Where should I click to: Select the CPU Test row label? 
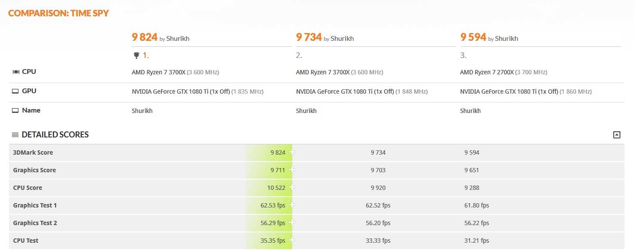pyautogui.click(x=26, y=241)
